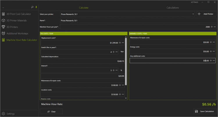218x117 pixels.
Task: Open 3D Printers sidebar icon
Action: click(3, 27)
